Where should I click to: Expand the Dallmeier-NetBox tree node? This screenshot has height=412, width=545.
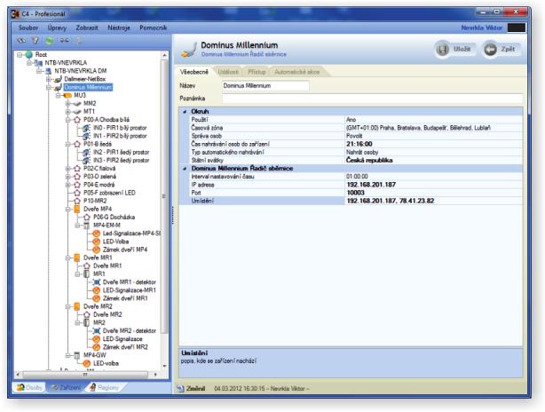pyautogui.click(x=49, y=79)
